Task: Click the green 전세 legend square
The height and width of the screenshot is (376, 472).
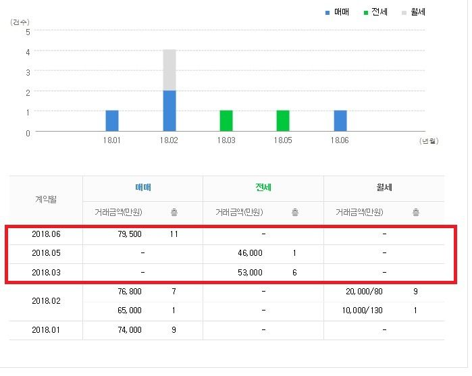Action: (366, 13)
